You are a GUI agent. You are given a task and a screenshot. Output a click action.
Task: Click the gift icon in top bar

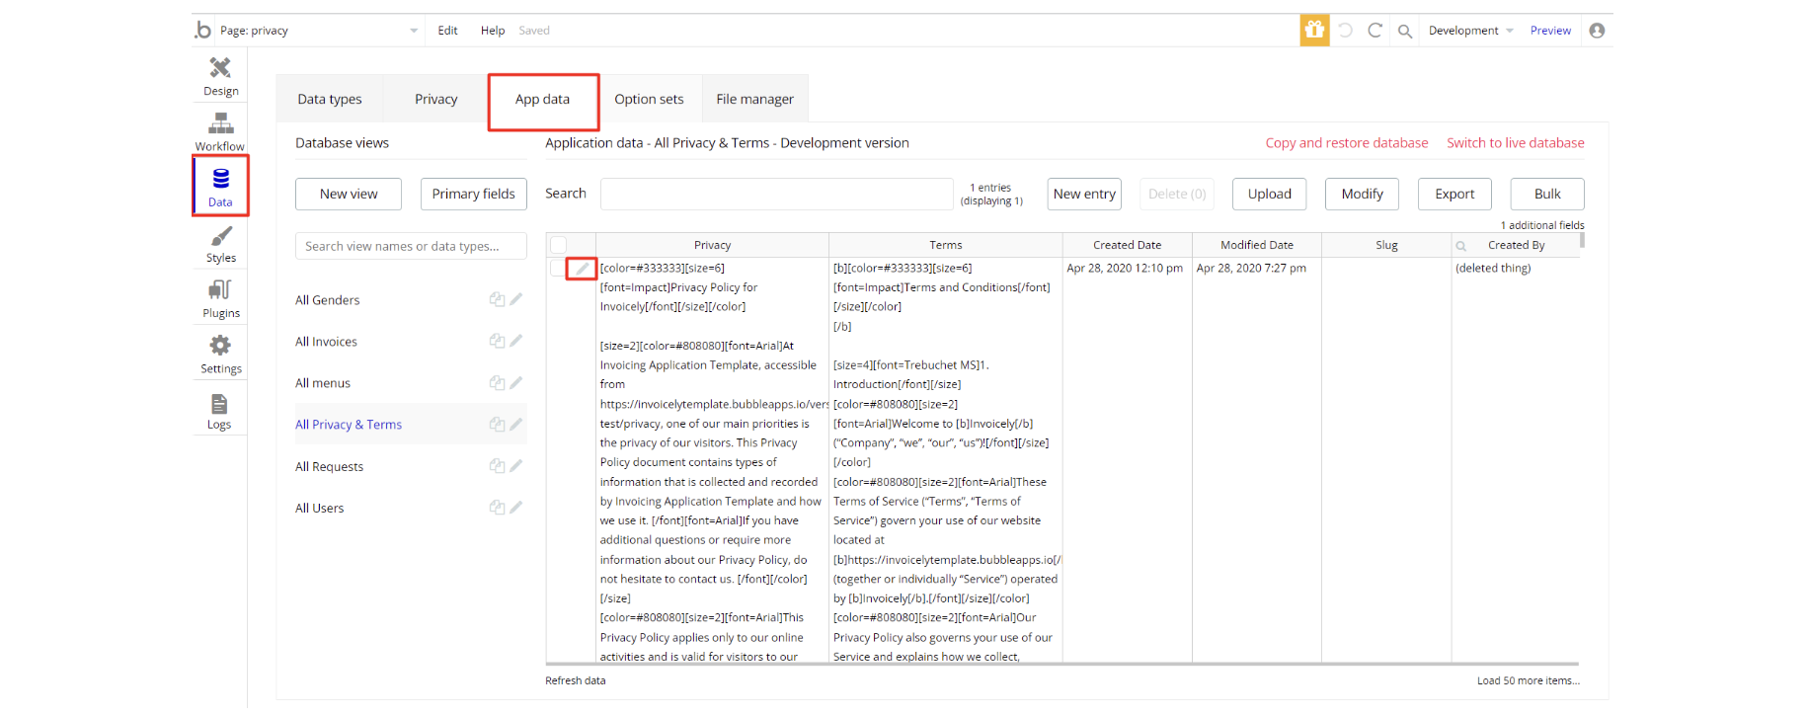click(1313, 31)
